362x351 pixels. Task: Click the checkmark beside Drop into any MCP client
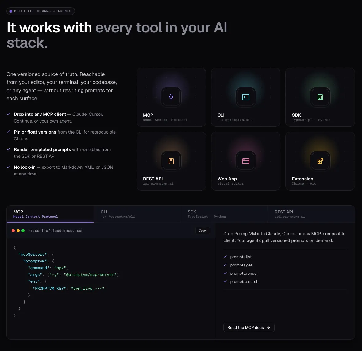(8, 114)
